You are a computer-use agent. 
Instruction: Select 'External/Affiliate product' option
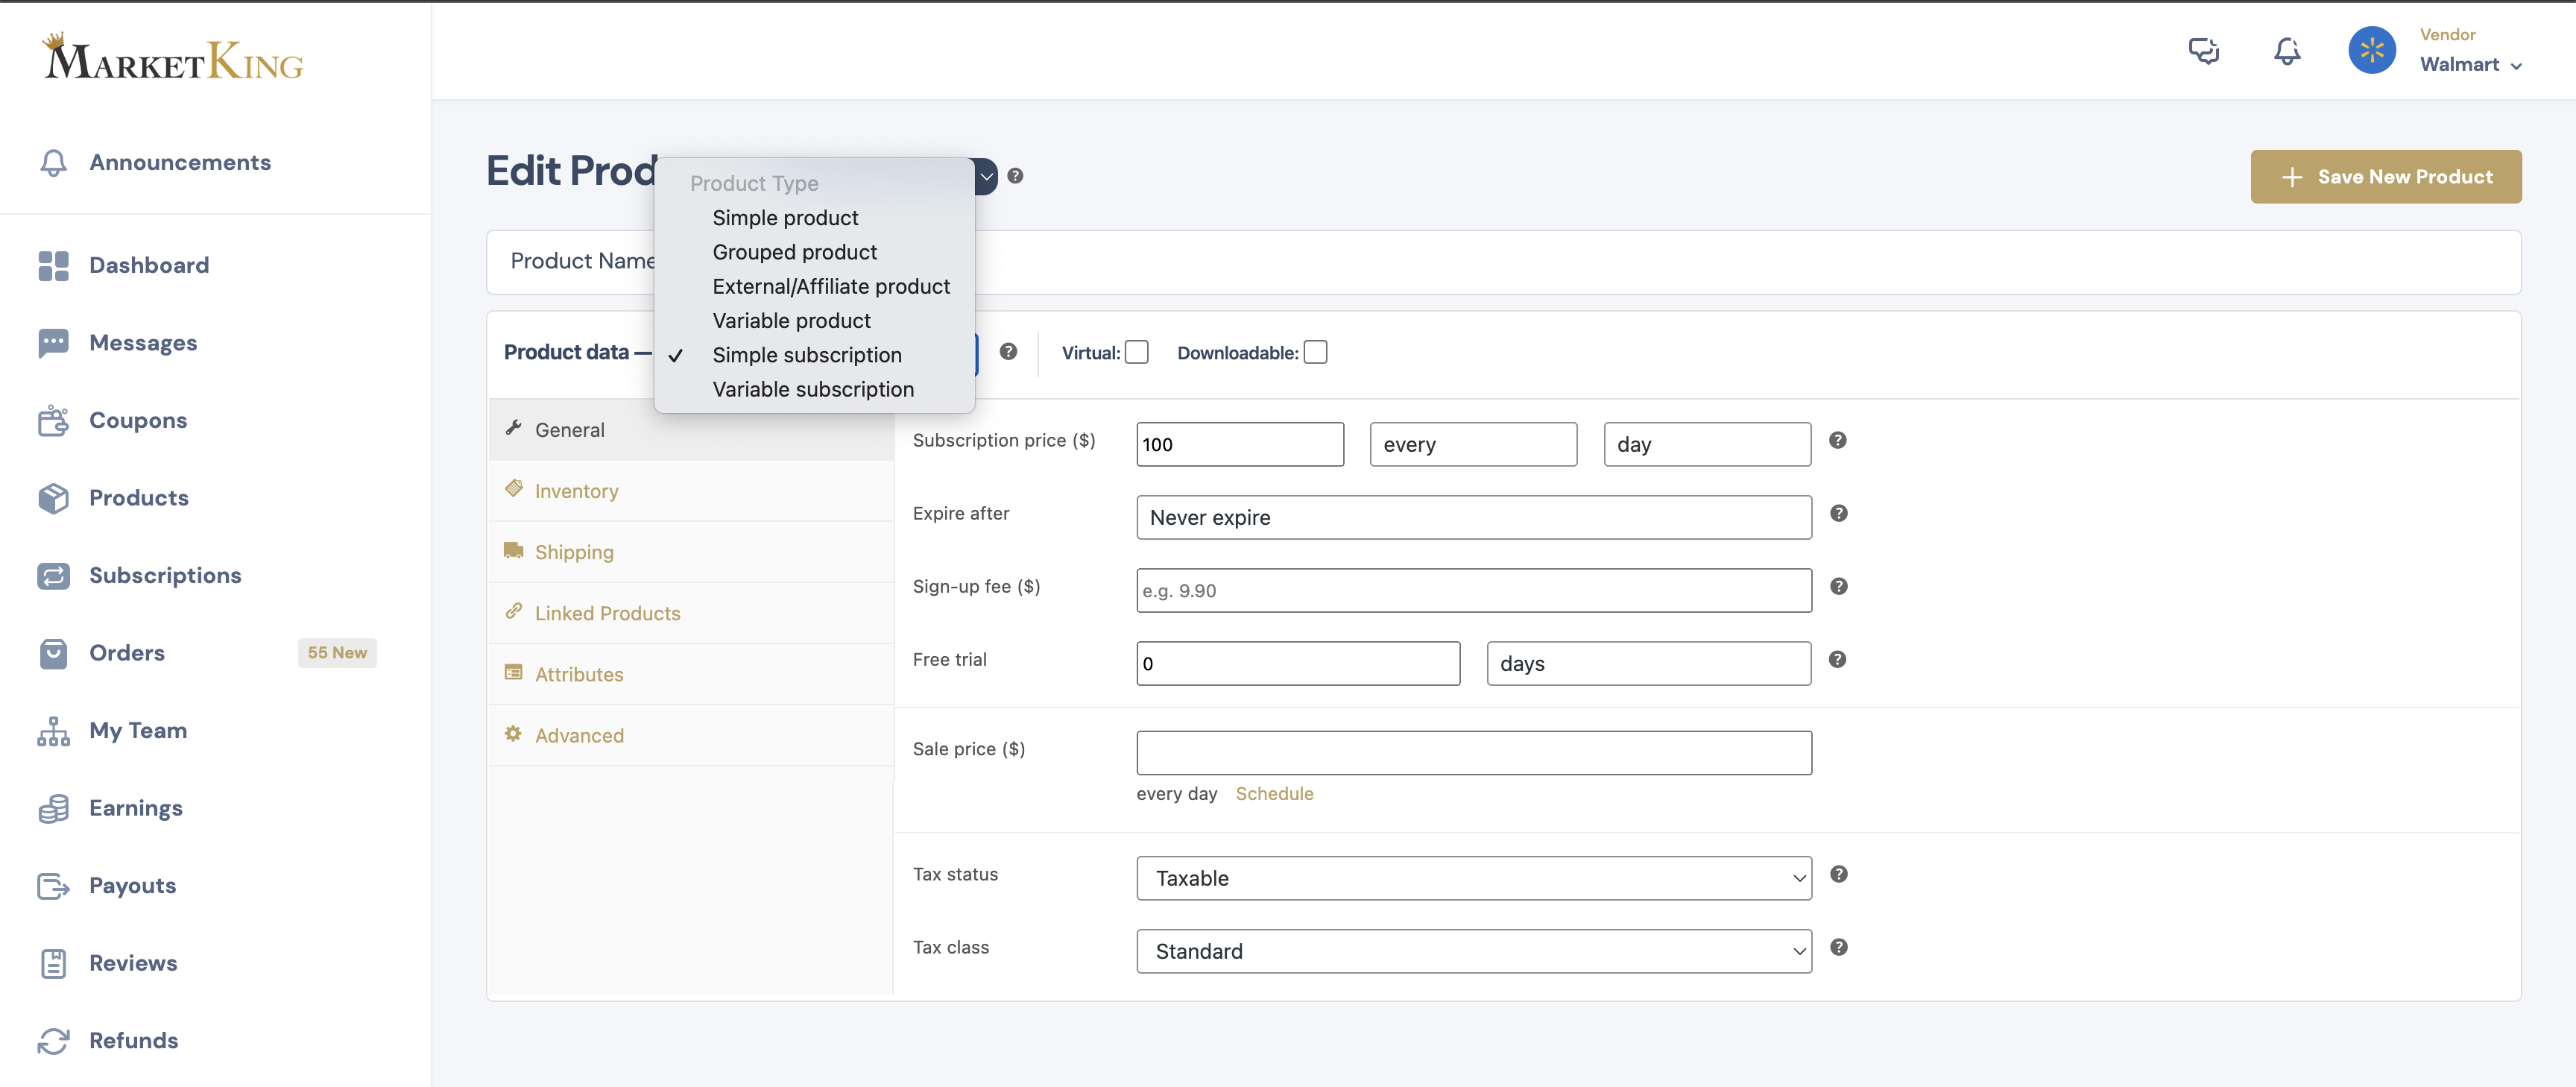(814, 287)
